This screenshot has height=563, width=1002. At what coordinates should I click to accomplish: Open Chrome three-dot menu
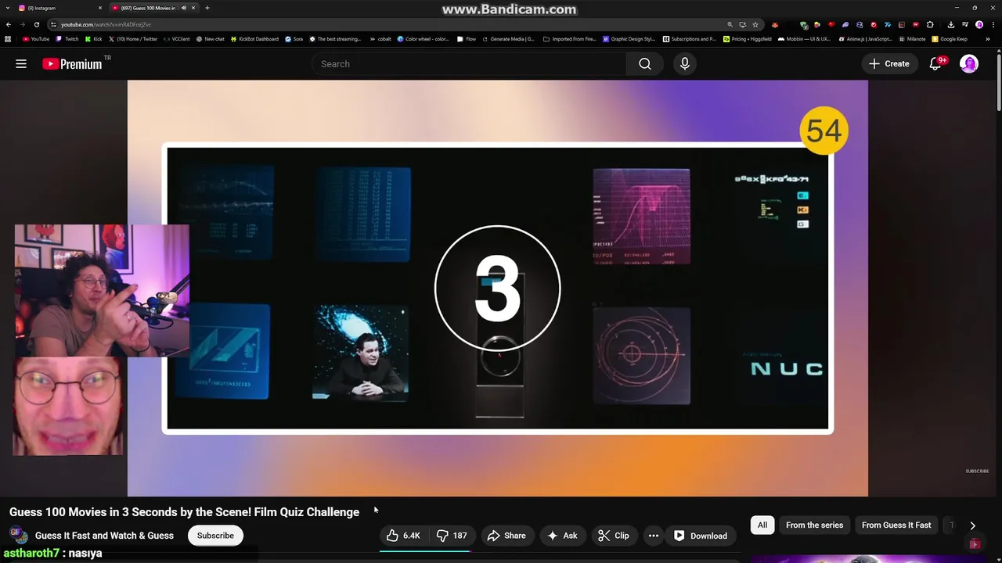993,24
